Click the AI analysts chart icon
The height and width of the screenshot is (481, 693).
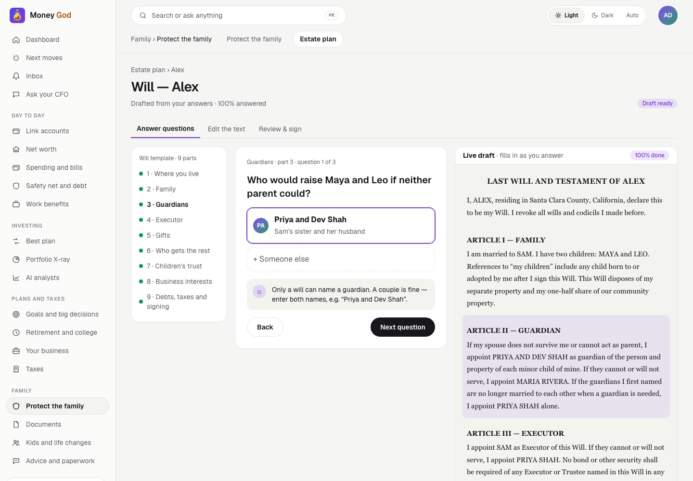(x=16, y=278)
